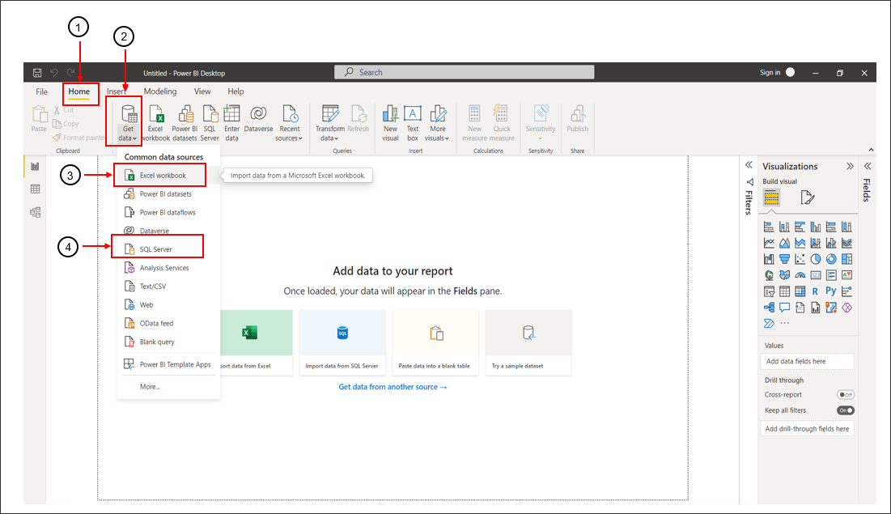Switch to Model view in left sidebar

(x=36, y=212)
